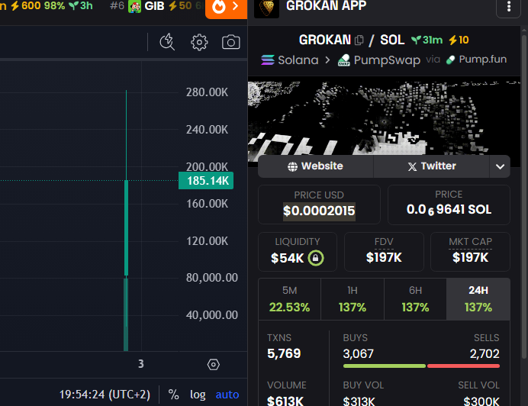Click the GROKAN APP token logo

[266, 8]
